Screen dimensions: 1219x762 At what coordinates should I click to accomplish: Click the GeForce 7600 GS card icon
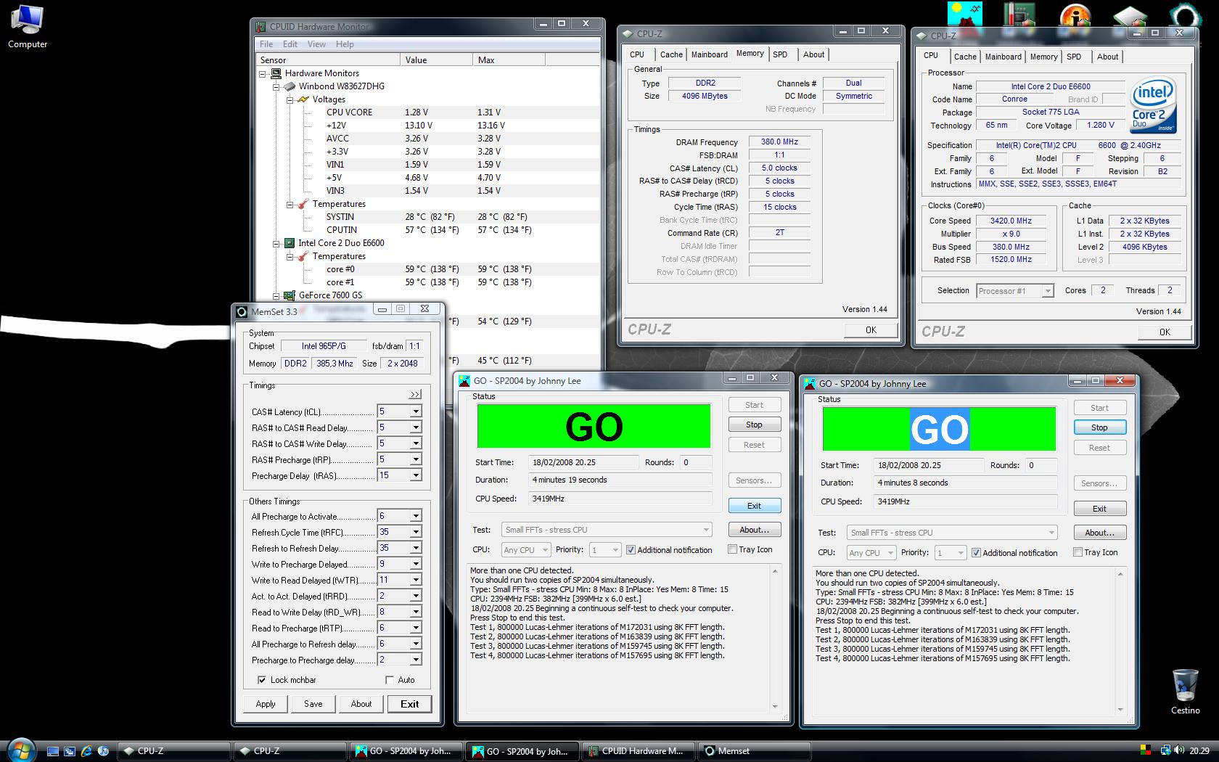(x=290, y=295)
